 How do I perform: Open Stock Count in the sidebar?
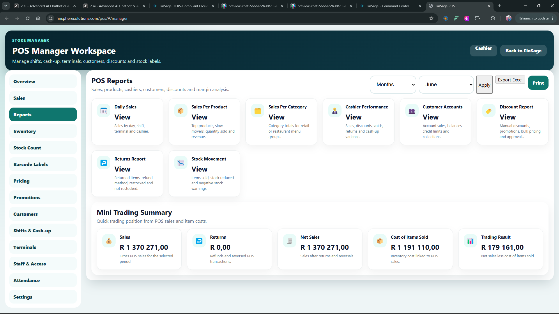click(x=43, y=148)
